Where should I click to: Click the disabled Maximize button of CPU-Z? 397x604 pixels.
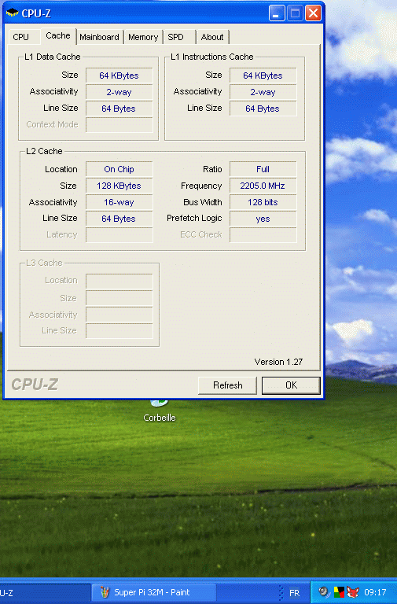(x=295, y=13)
